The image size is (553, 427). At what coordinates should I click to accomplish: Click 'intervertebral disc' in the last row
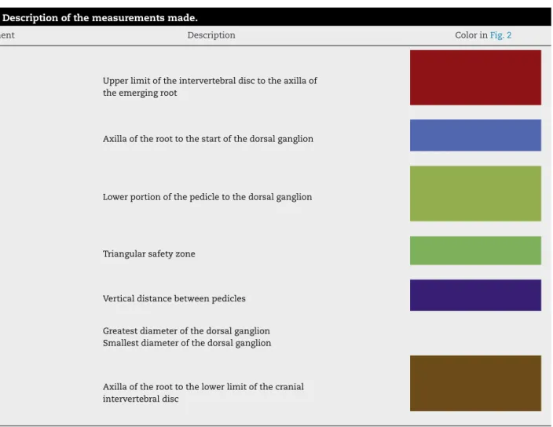pyautogui.click(x=141, y=399)
